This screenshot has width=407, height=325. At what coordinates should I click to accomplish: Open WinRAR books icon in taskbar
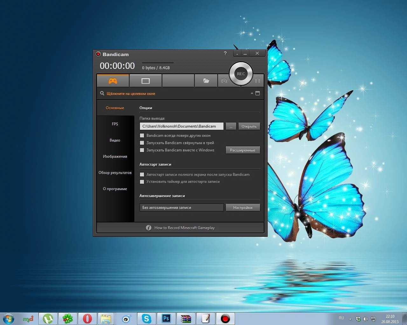coord(186,319)
